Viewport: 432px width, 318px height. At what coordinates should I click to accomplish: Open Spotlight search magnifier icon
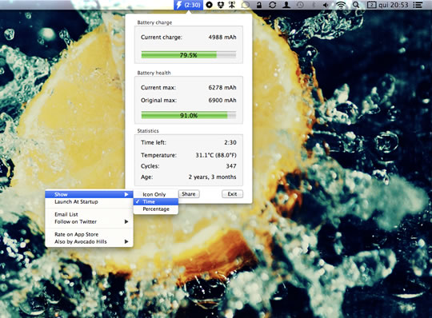[356, 5]
